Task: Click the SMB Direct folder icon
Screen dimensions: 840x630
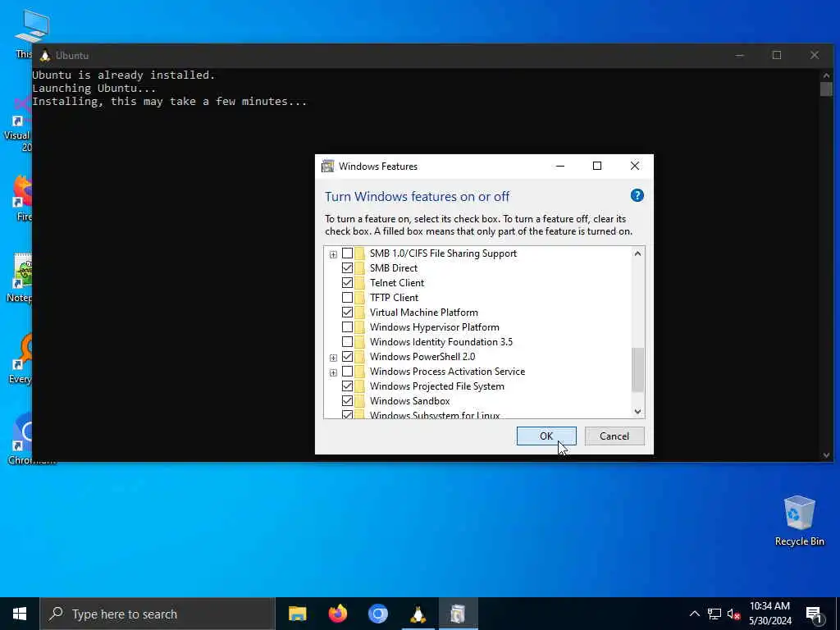Action: (x=359, y=268)
